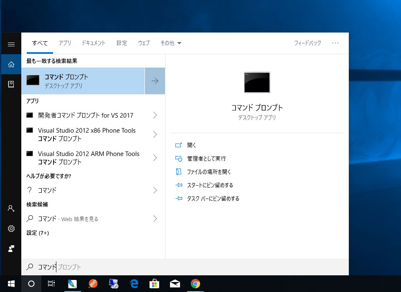401x292 pixels.
Task: Click the ファイルの場所を開く file icon
Action: tap(178, 172)
